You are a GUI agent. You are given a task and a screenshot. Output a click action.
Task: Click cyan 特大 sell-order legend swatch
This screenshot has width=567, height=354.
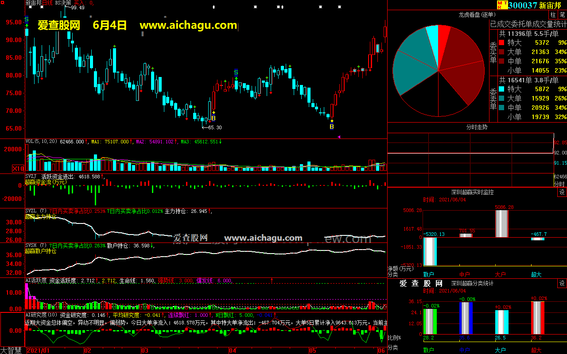point(501,89)
